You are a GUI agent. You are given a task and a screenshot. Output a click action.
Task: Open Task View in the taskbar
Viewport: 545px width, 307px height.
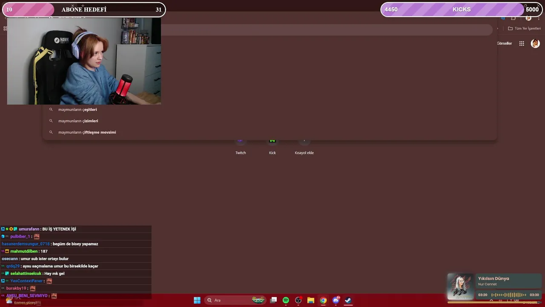click(273, 300)
